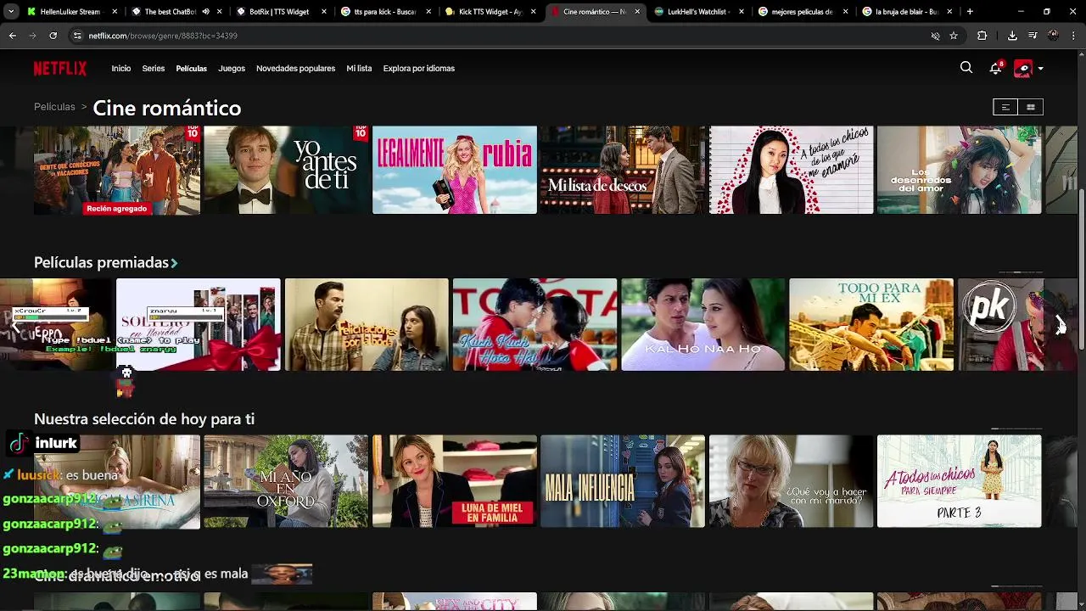Viewport: 1086px width, 611px height.
Task: Switch to the mejores peliculas tab
Action: 803,12
